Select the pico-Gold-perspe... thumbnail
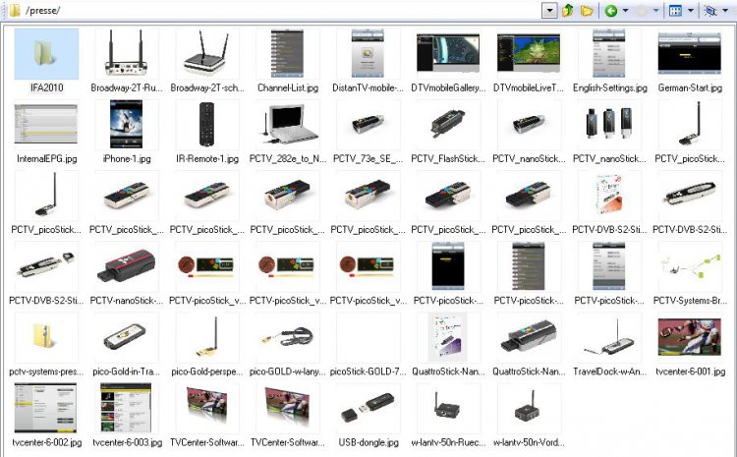 [206, 337]
